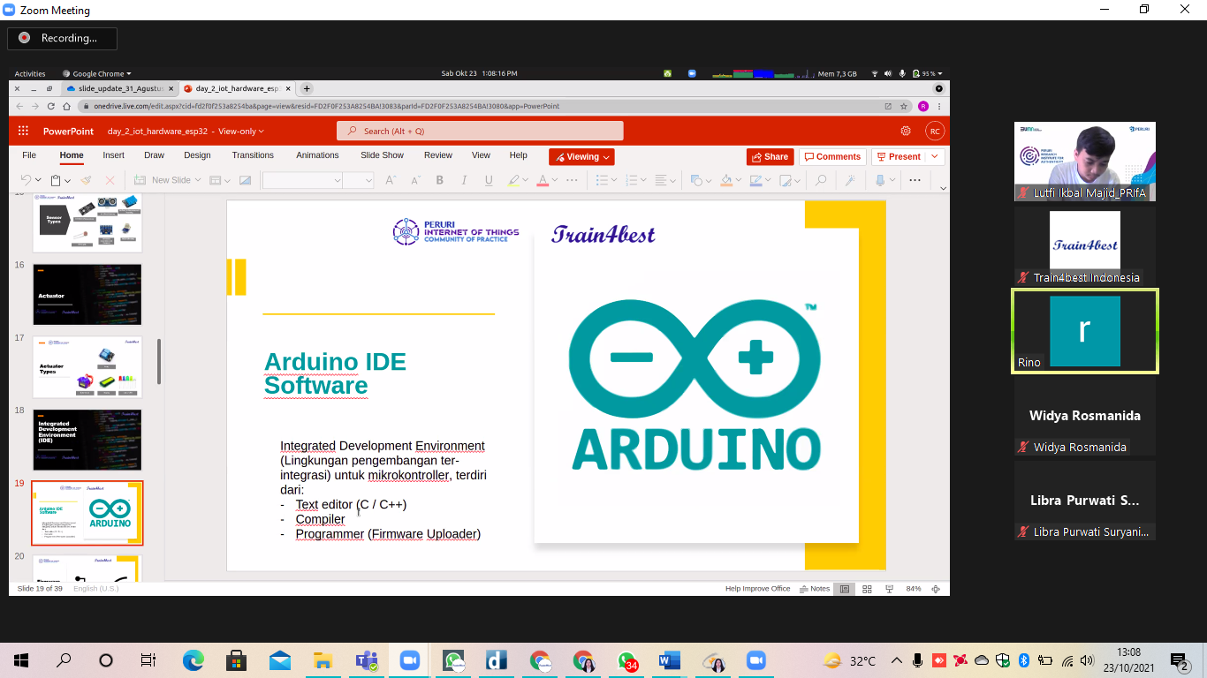Open Microsoft Teams from the taskbar
1207x678 pixels.
point(366,661)
